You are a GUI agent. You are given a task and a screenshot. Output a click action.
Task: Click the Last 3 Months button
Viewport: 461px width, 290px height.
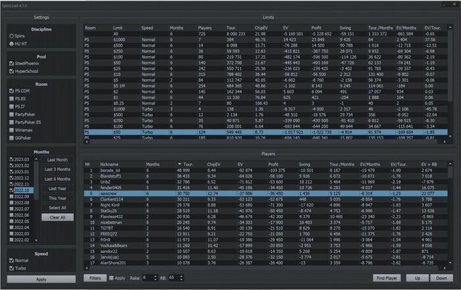(x=57, y=170)
